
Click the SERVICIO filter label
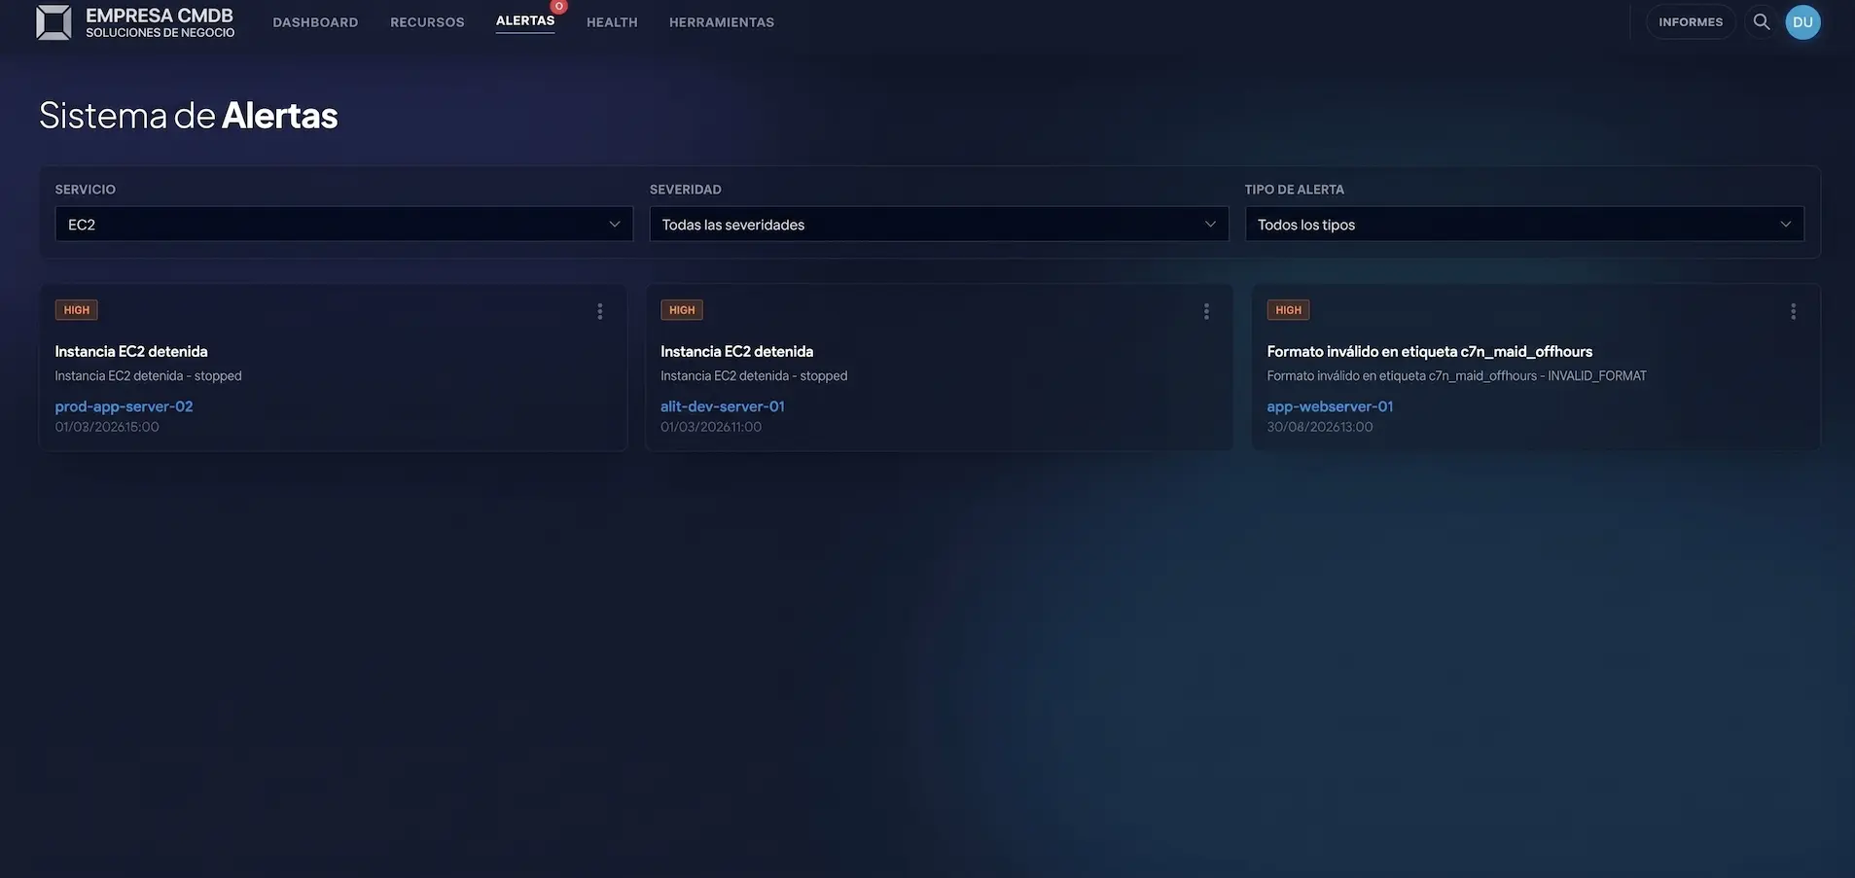(85, 190)
